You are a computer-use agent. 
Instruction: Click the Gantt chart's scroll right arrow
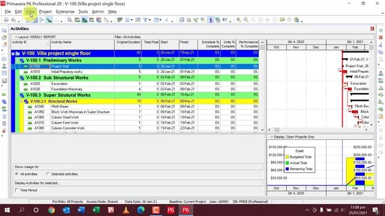click(366, 130)
